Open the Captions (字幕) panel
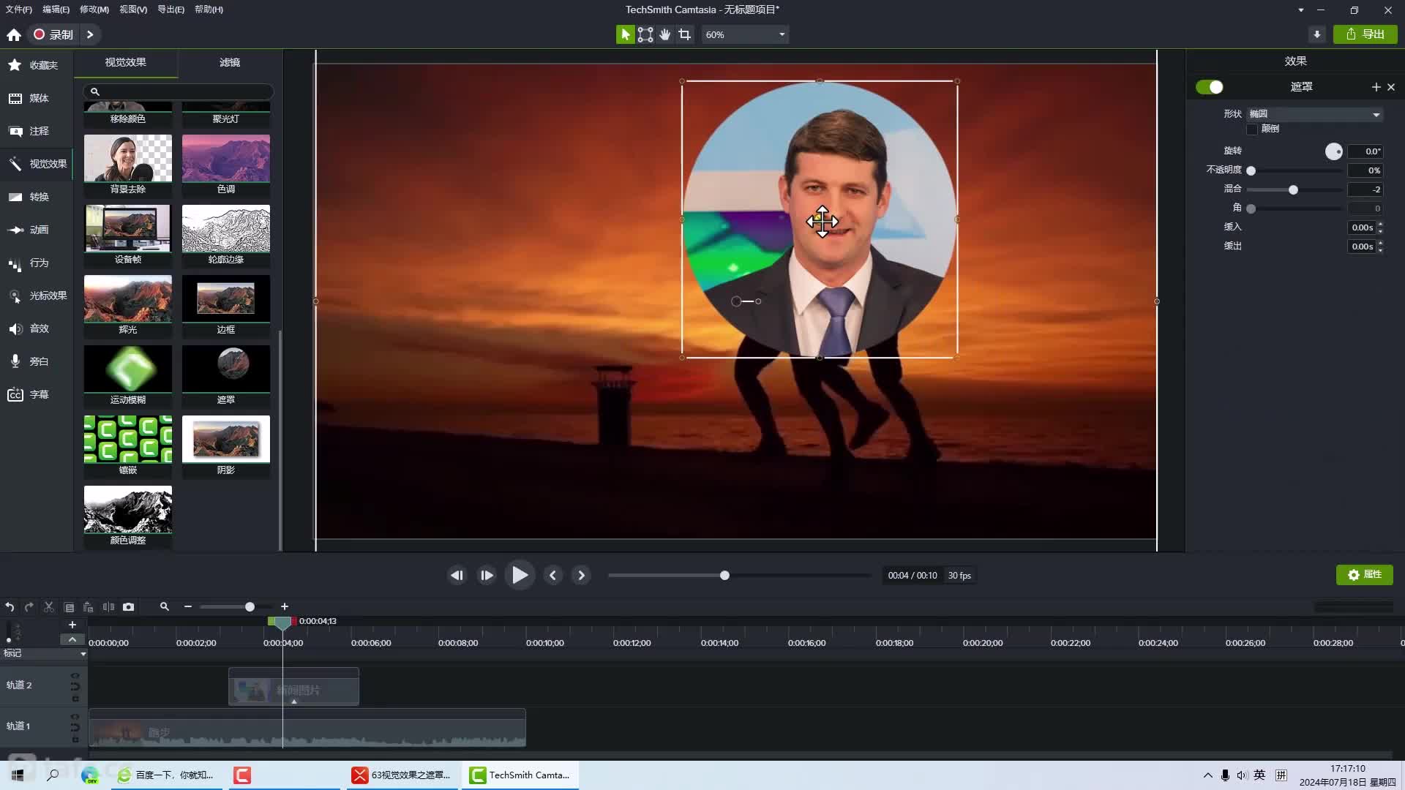 click(x=35, y=394)
